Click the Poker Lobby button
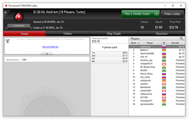This screenshot has height=120, width=189. pyautogui.click(x=172, y=14)
